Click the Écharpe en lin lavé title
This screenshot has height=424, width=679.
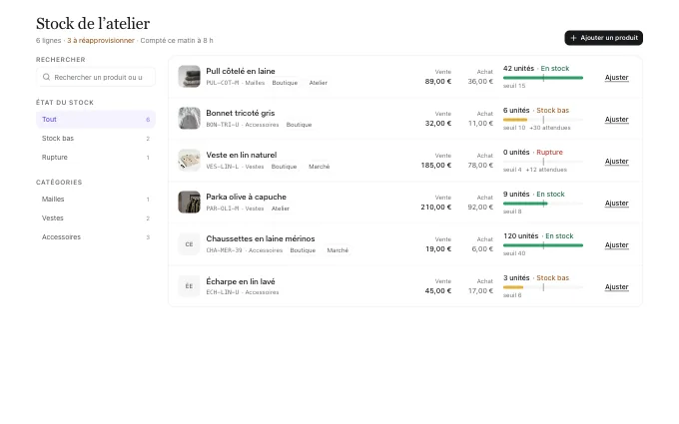(x=241, y=281)
